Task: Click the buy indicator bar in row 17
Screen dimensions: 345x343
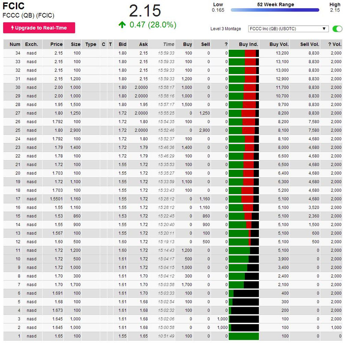Action: click(x=244, y=199)
